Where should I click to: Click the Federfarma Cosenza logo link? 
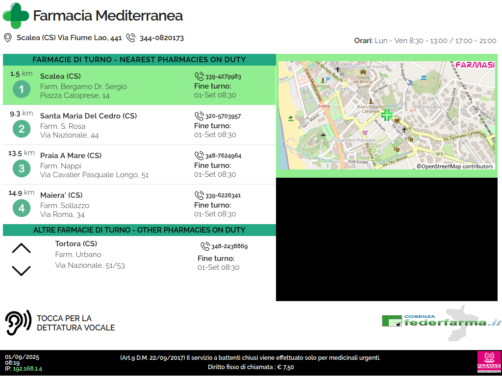coord(441,321)
